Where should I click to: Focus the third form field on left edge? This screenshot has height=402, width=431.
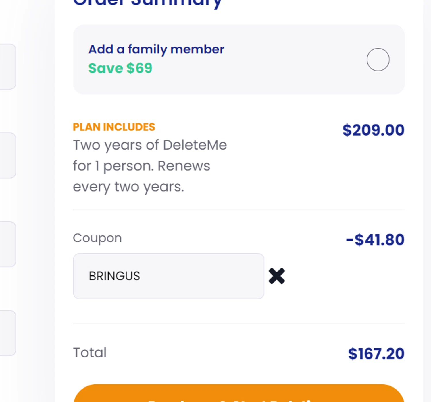click(x=7, y=244)
